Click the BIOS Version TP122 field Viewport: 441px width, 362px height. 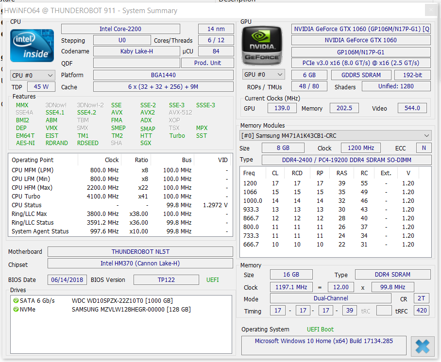click(x=166, y=280)
